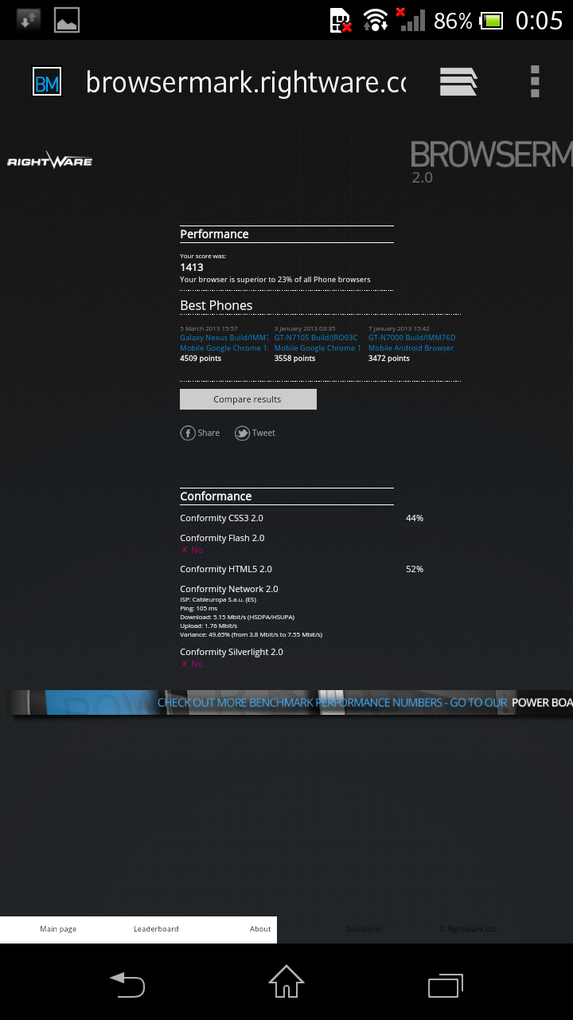Open the Galaxy Nexus Build result link
The height and width of the screenshot is (1020, 573).
coord(224,338)
